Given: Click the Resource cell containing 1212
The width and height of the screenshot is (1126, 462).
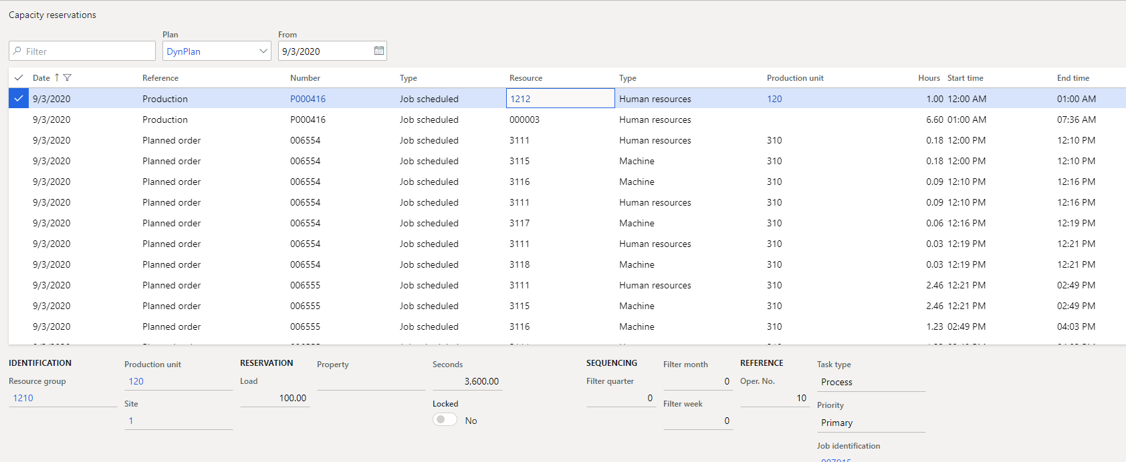Looking at the screenshot, I should (x=560, y=99).
